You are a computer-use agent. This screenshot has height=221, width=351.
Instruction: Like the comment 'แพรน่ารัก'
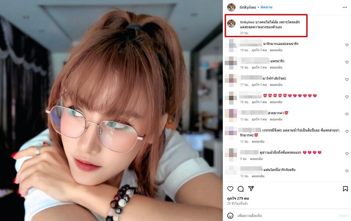click(347, 62)
